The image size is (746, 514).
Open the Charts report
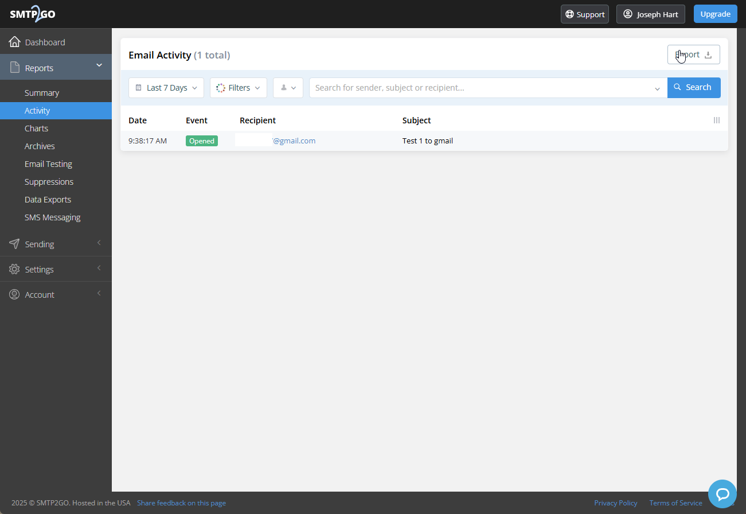pyautogui.click(x=36, y=128)
